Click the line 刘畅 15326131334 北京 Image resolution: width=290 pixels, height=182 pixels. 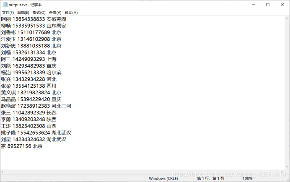click(28, 52)
